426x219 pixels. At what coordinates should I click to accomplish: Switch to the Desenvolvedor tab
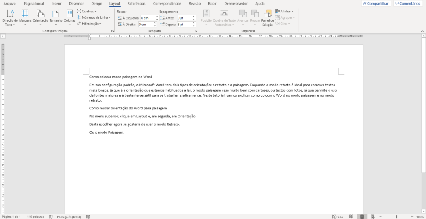point(236,3)
